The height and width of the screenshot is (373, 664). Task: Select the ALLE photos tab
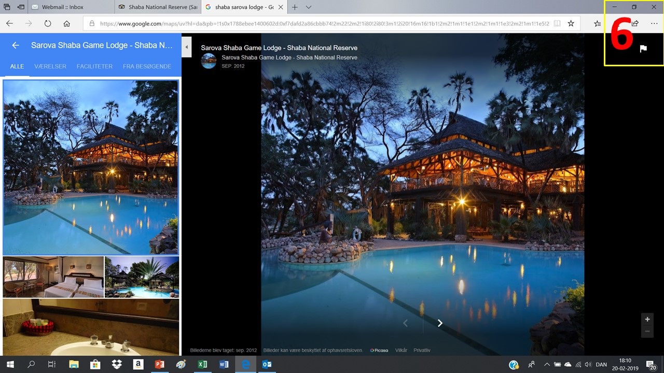tap(17, 66)
